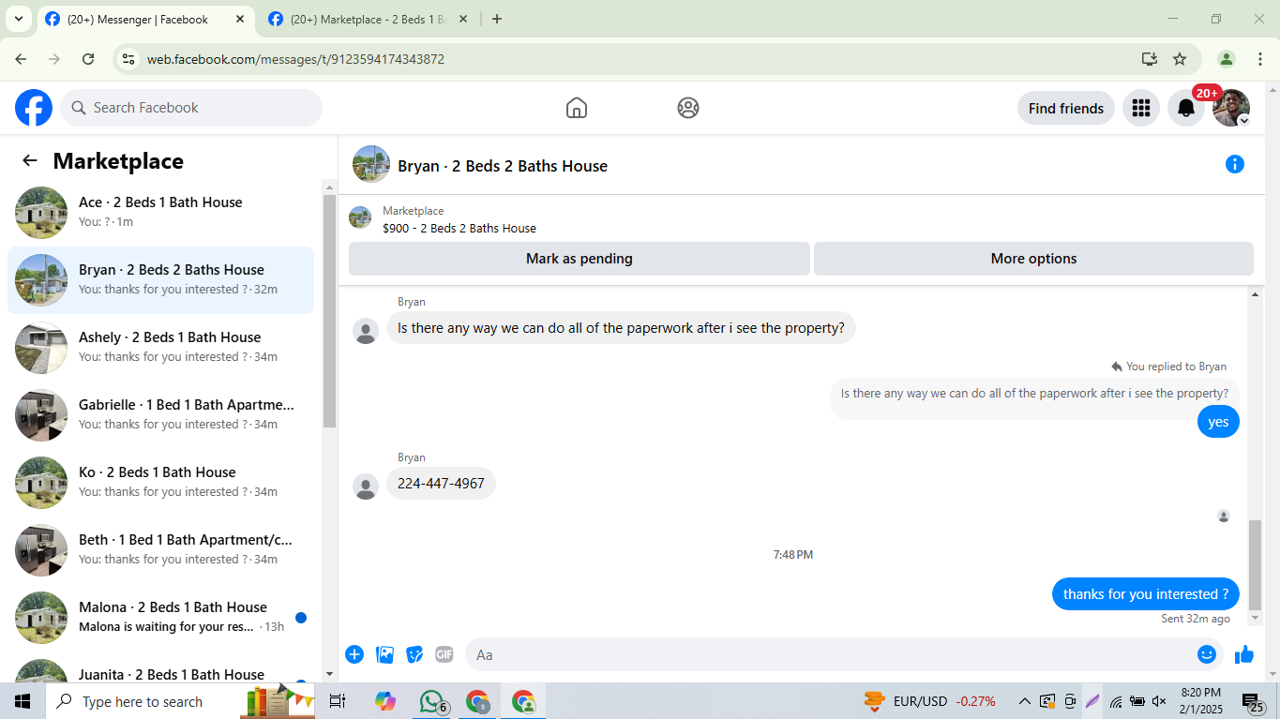
Task: Show hidden system tray icons
Action: 1024,701
